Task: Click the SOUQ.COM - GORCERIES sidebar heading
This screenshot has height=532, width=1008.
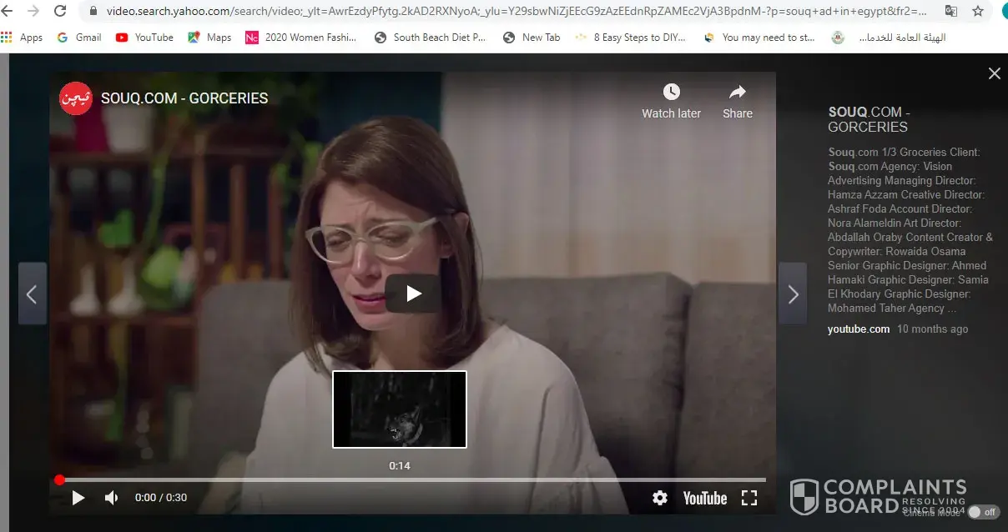Action: tap(869, 119)
